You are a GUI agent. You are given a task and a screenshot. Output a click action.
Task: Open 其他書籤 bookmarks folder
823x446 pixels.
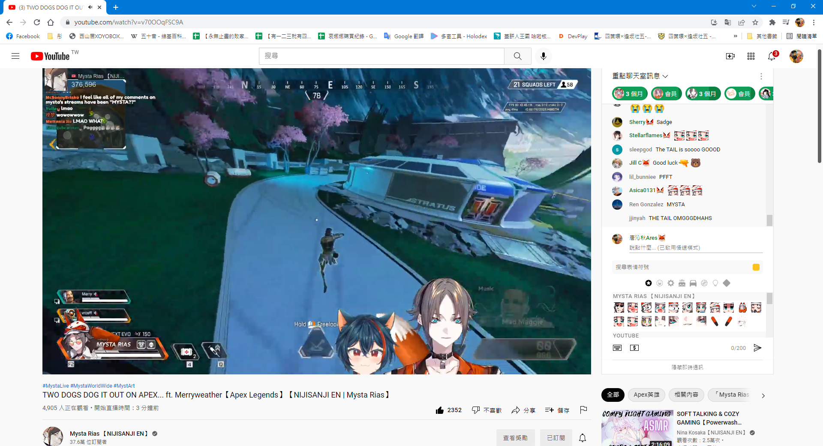coord(762,36)
